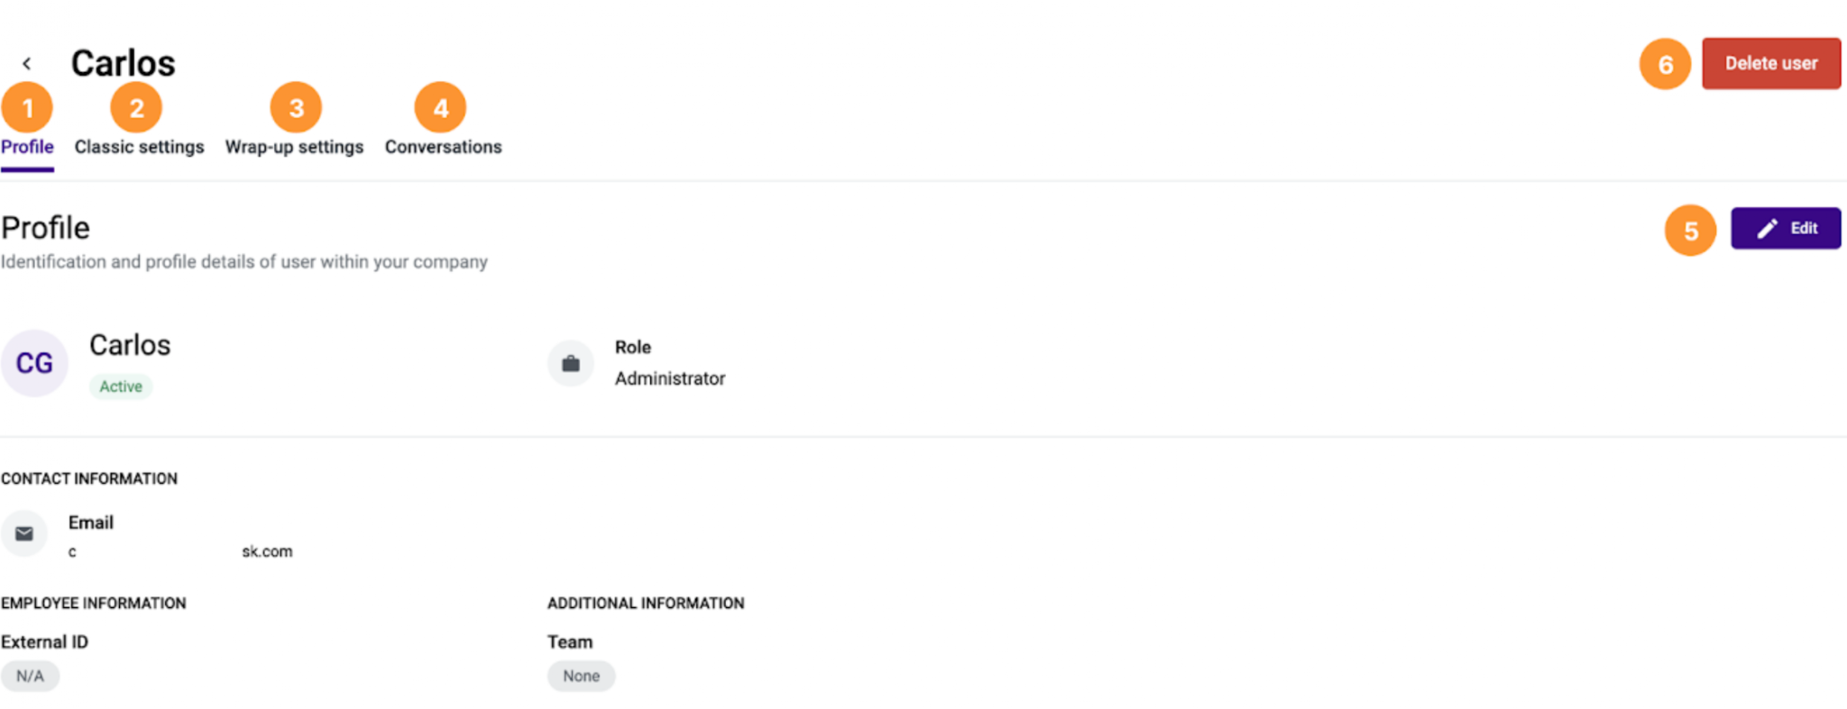
Task: Click the N/A External ID chip
Action: (x=30, y=676)
